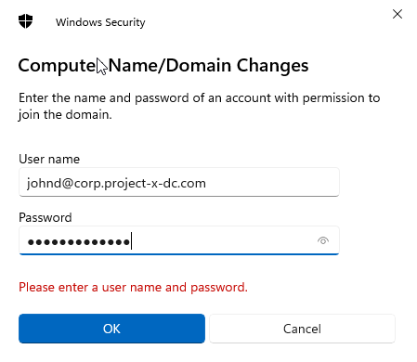417x362 pixels.
Task: Click the instruction text about joining the domain
Action: (x=199, y=106)
